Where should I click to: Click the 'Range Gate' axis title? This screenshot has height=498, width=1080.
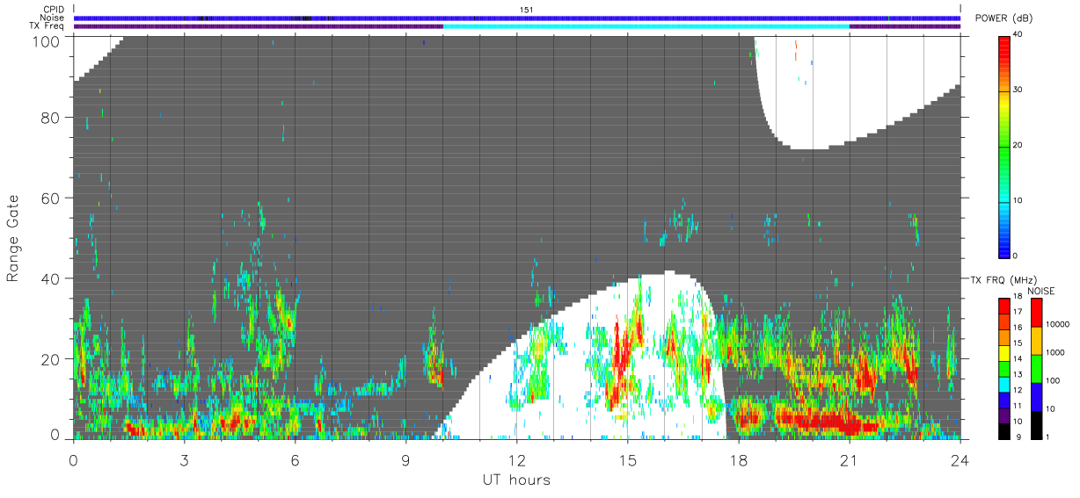click(x=13, y=239)
